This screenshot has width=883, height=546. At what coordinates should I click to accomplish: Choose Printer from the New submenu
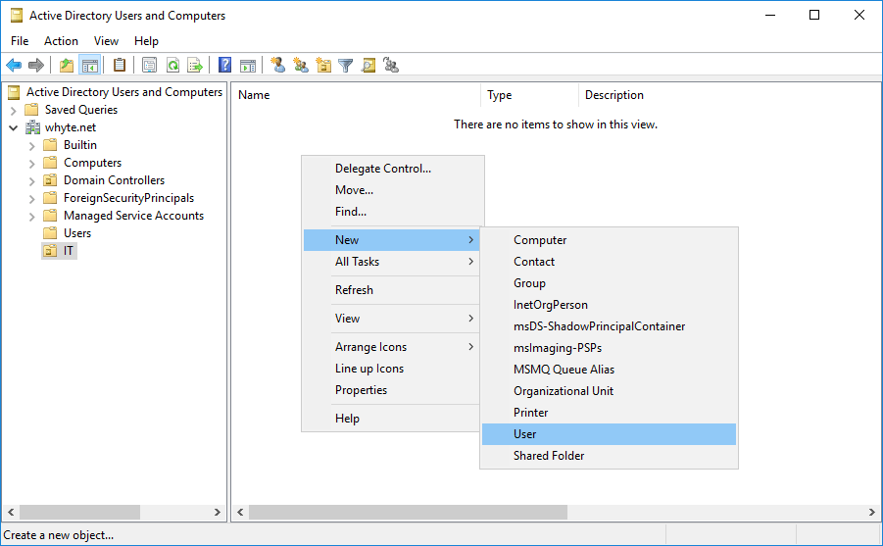click(609, 413)
